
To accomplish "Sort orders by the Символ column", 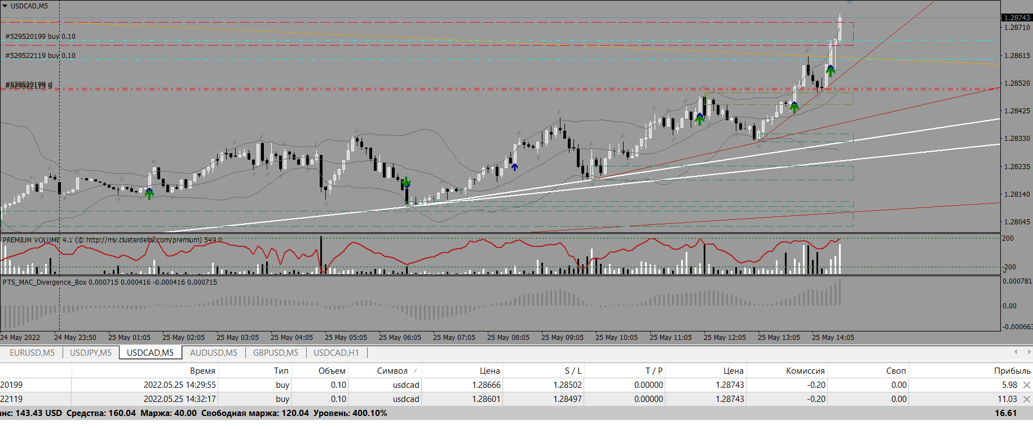I will click(392, 370).
